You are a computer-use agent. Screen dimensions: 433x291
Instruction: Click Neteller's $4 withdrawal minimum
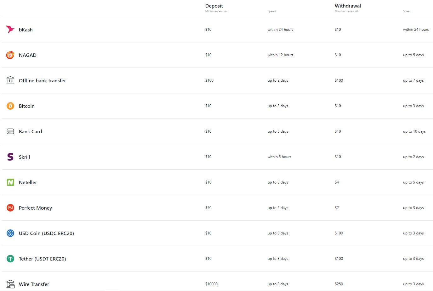point(337,182)
